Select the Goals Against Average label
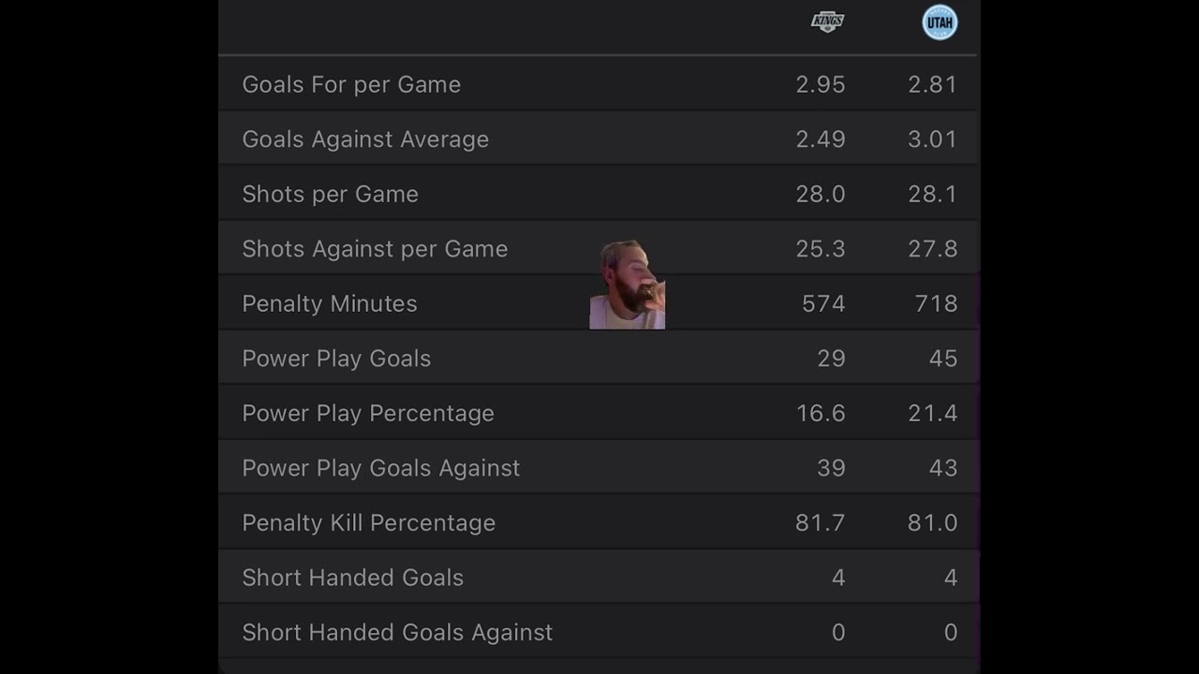The image size is (1199, 674). (365, 139)
